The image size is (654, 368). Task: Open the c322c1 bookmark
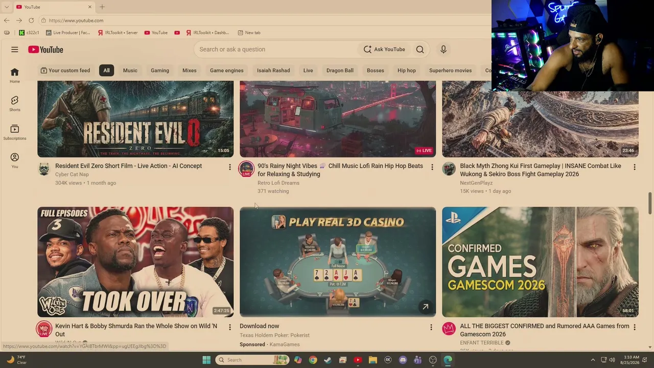pyautogui.click(x=29, y=33)
